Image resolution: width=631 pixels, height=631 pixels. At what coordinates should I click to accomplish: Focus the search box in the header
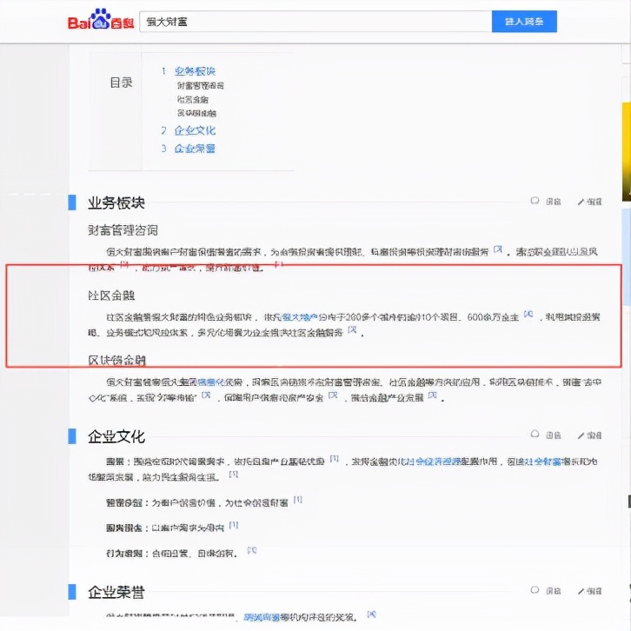(315, 22)
